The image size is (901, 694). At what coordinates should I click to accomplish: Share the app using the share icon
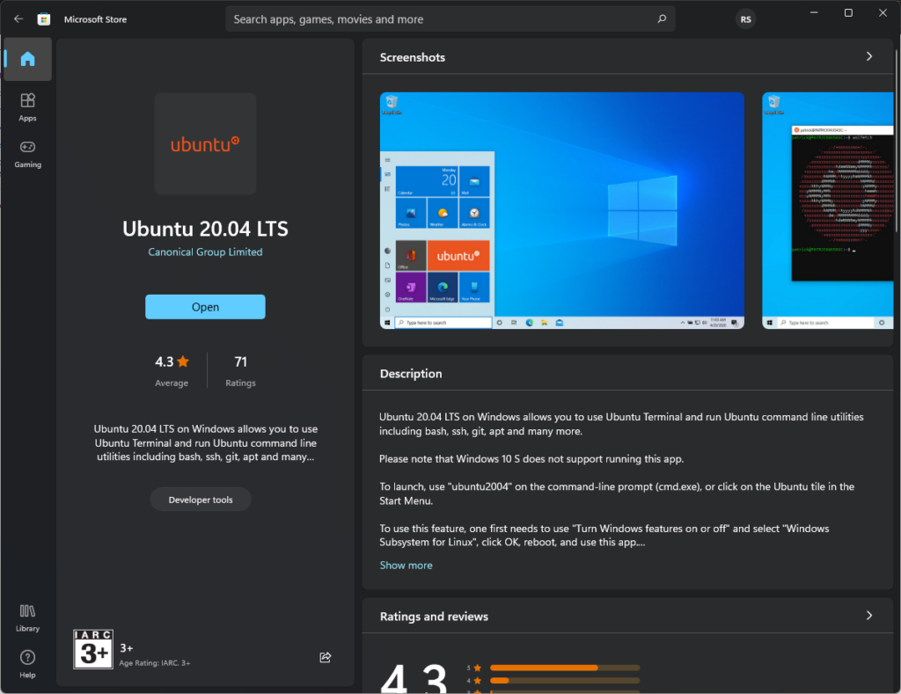pyautogui.click(x=326, y=657)
